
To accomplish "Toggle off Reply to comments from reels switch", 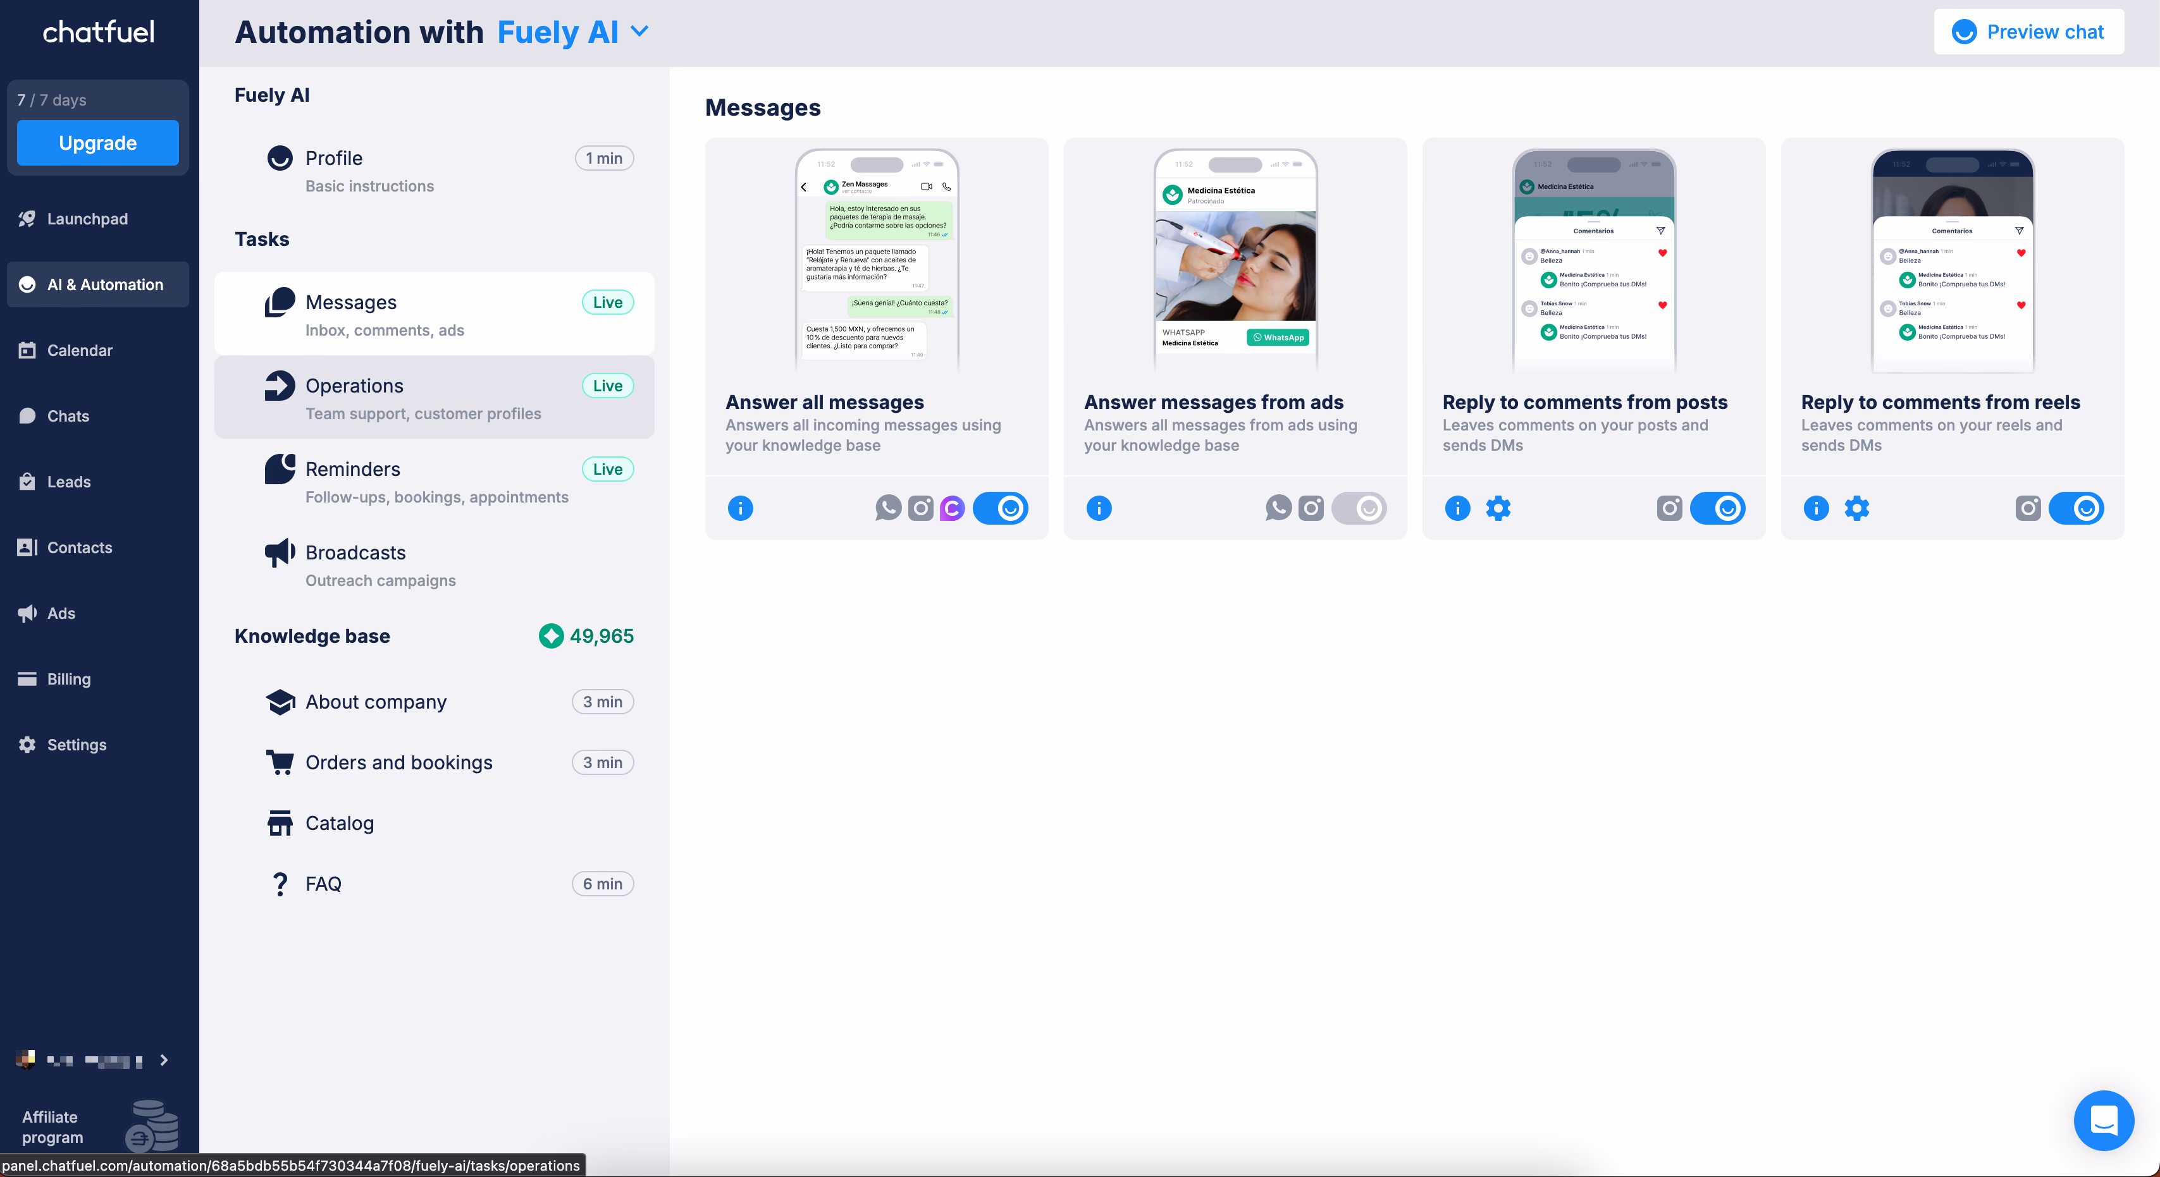I will click(x=2076, y=508).
